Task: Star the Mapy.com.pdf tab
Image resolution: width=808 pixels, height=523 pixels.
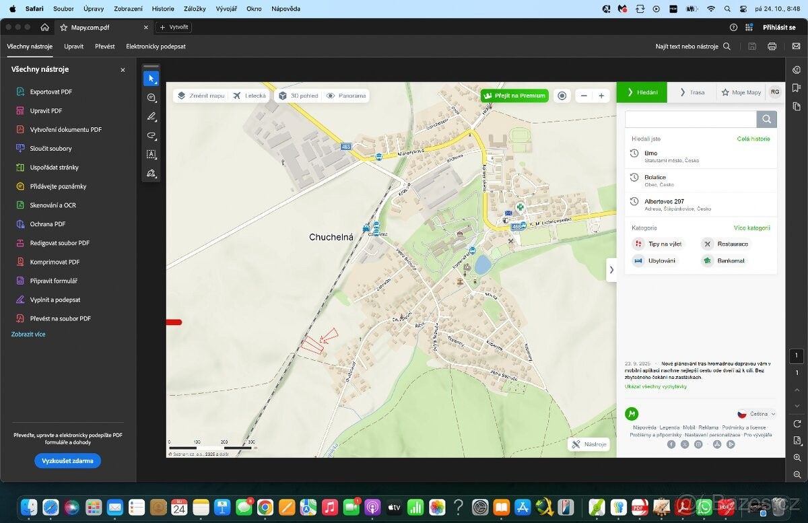Action: point(64,28)
